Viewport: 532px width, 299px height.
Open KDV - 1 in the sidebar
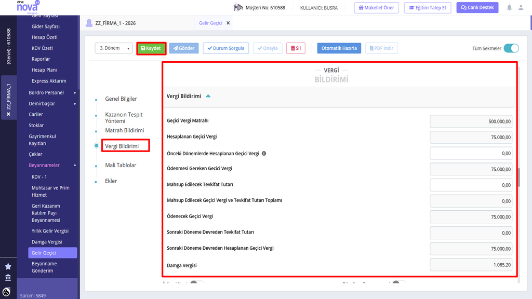[39, 177]
